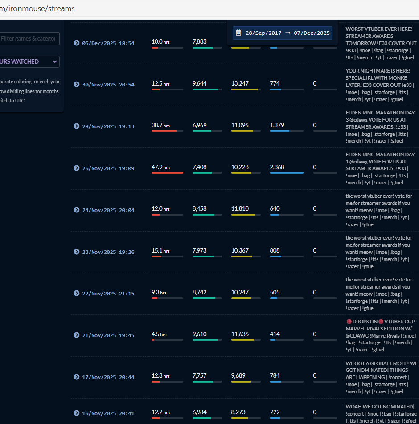
Task: Open the 05/Dec/2025 18:54 stream link
Action: click(108, 43)
